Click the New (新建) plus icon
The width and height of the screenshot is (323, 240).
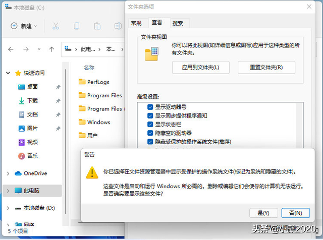point(14,26)
